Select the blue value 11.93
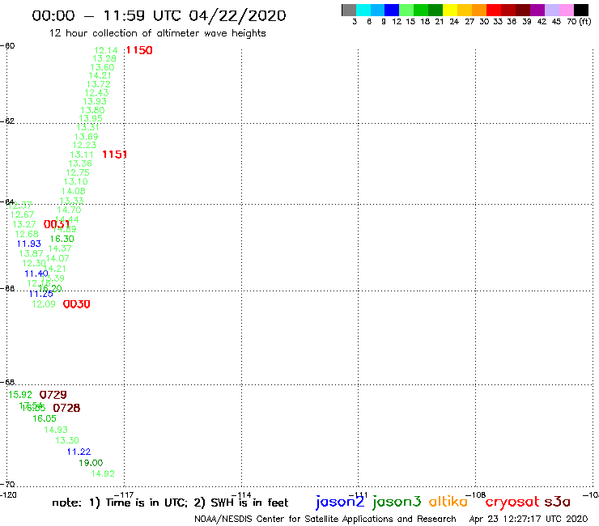Viewport: 599px width, 526px height. (28, 244)
